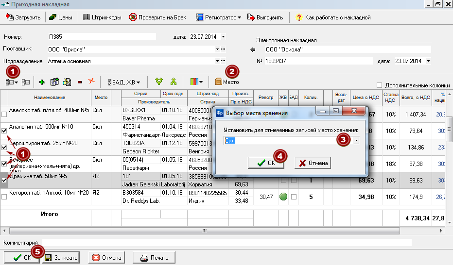The image size is (453, 265).
Task: Click the uncheck-all rows icon
Action: pyautogui.click(x=26, y=82)
